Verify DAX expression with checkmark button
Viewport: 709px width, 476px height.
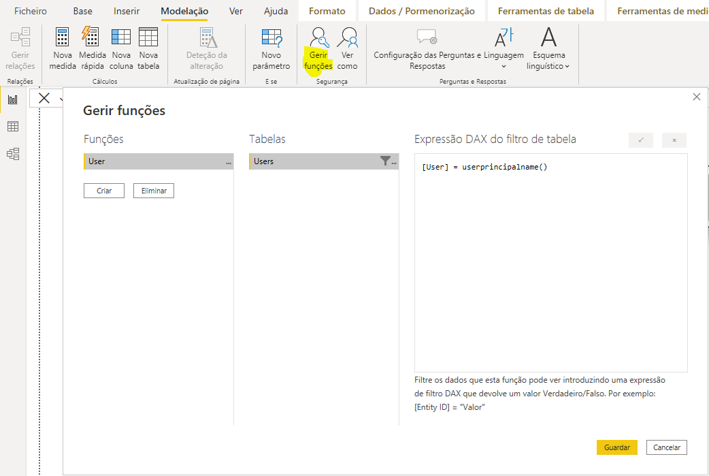(641, 140)
